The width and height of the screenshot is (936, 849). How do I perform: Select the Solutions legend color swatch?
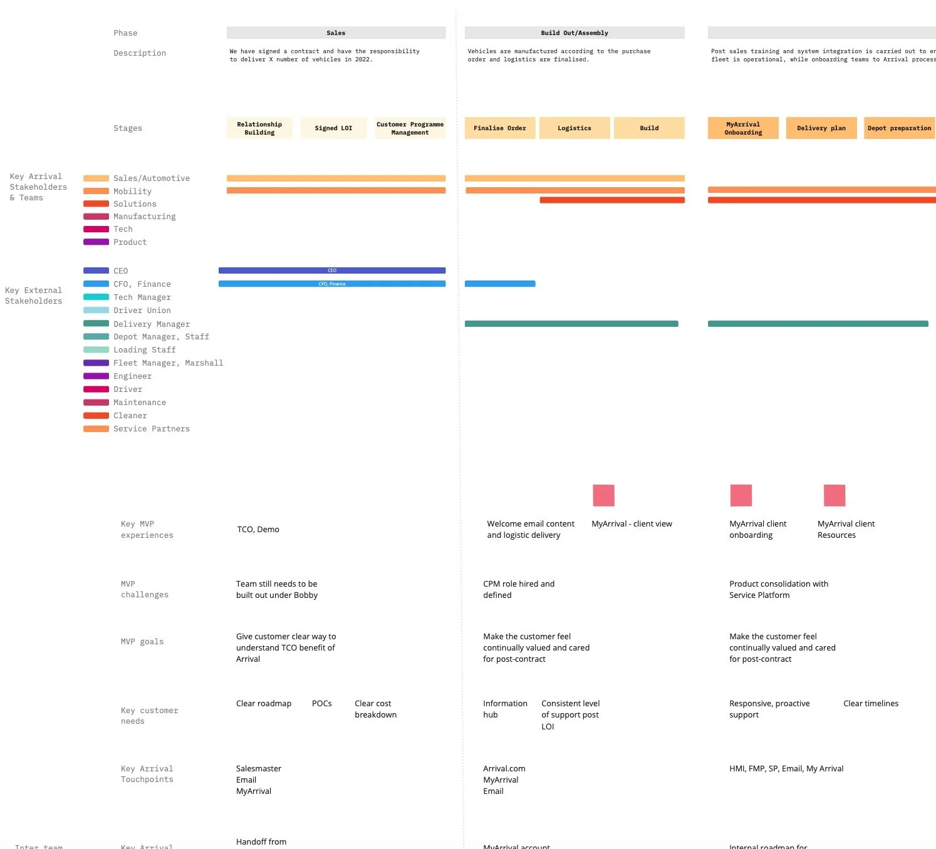pyautogui.click(x=96, y=203)
